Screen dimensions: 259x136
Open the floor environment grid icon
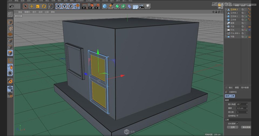(135, 7)
